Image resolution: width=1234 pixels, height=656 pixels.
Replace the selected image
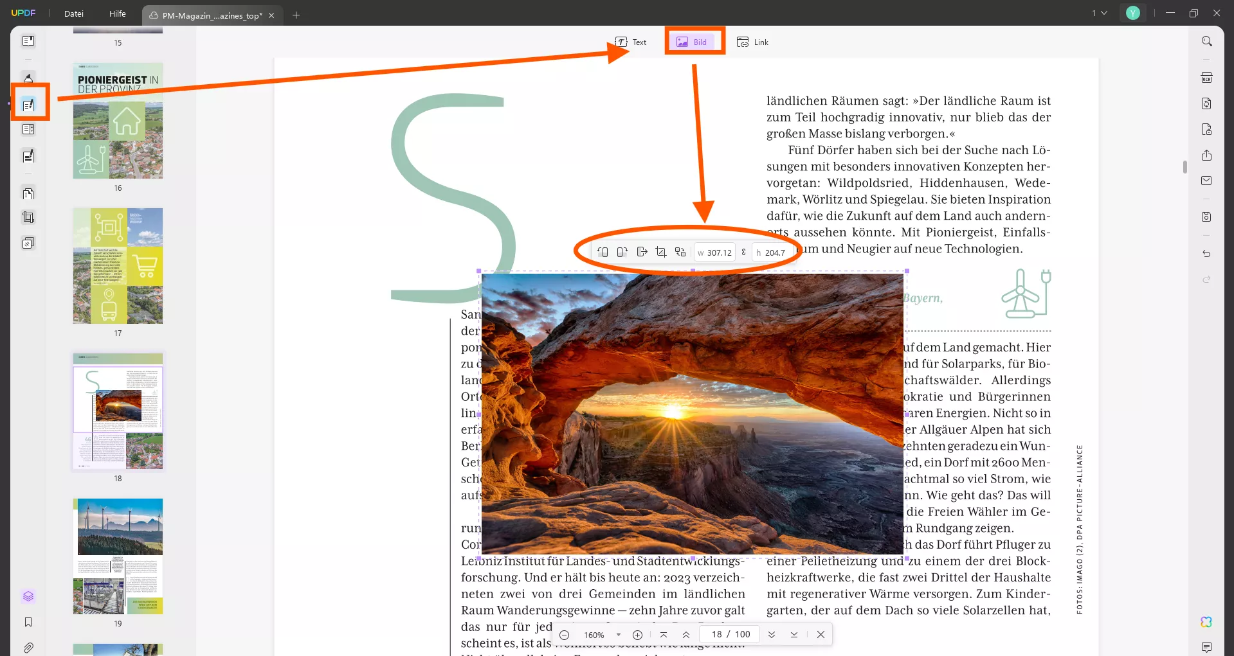680,252
